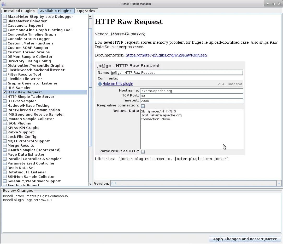Image resolution: width=283 pixels, height=244 pixels.
Task: Select Custom SOAP Sampler plugin
Action: coord(28,48)
